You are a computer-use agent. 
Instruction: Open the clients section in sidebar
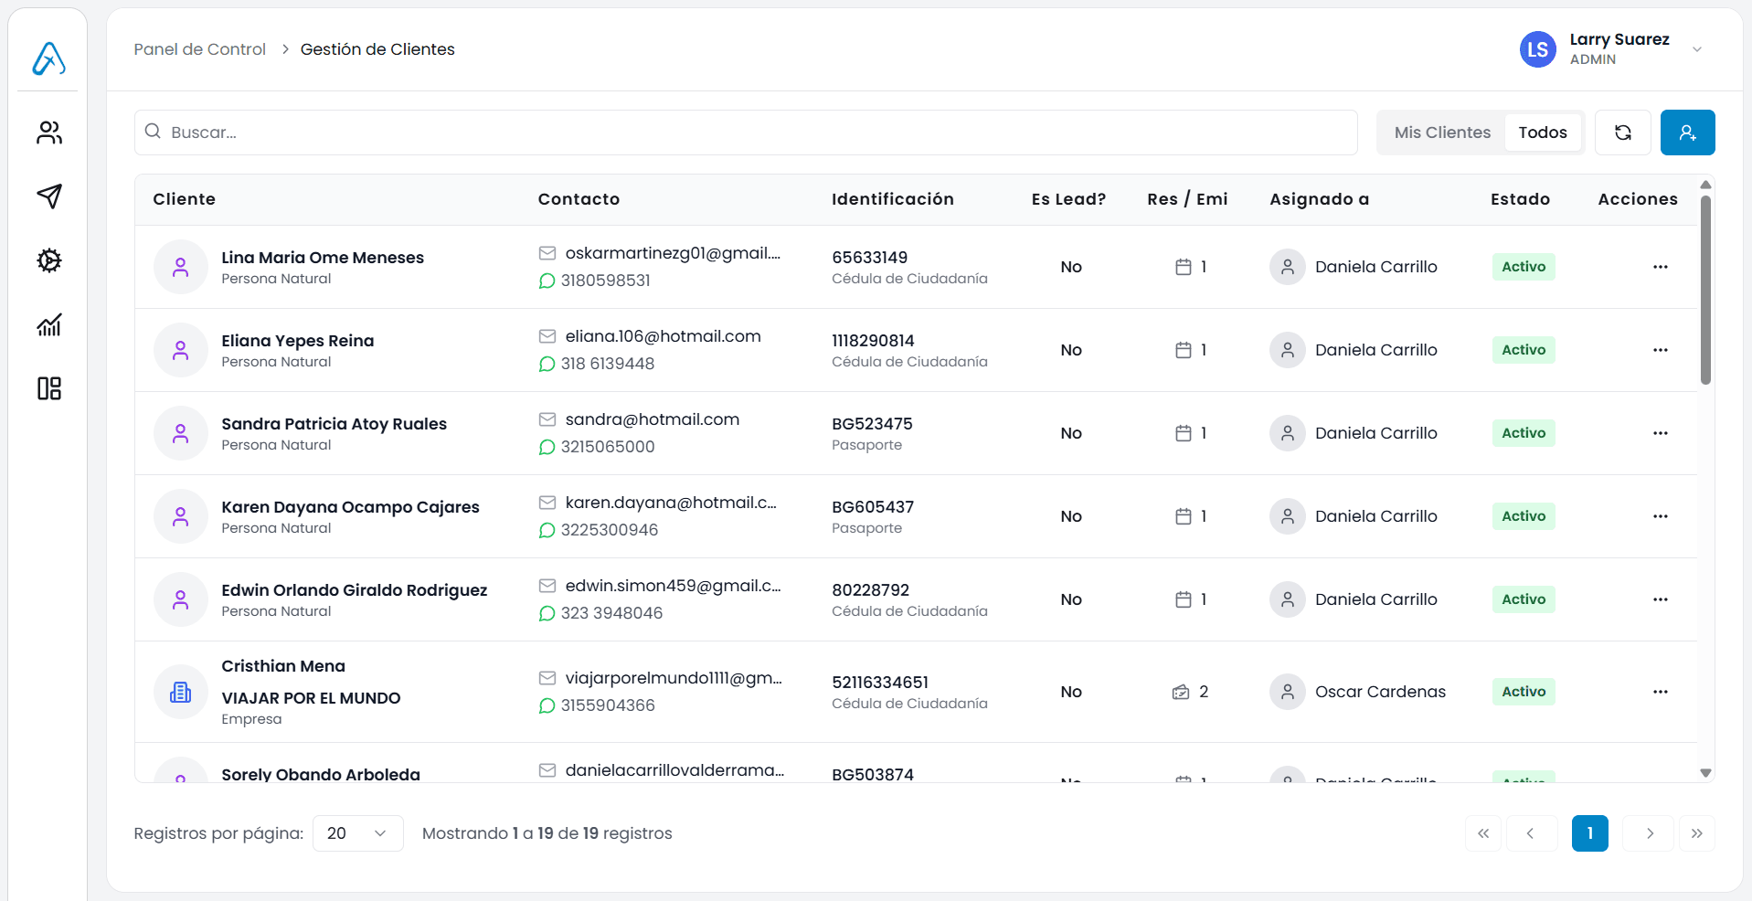[x=49, y=133]
